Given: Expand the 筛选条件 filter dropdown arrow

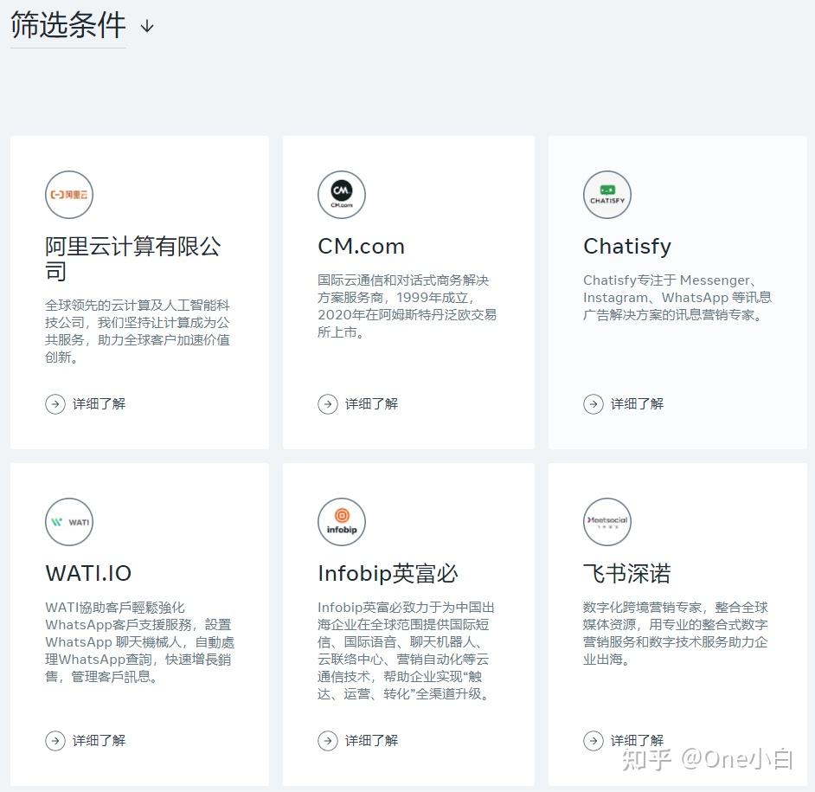Looking at the screenshot, I should click(146, 27).
